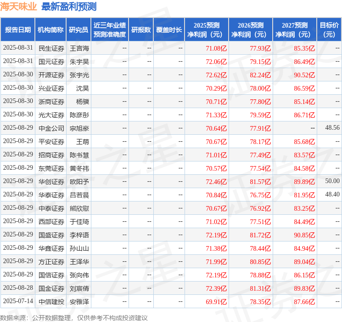Select the 50.00 target price cell
The width and height of the screenshot is (342, 322).
[x=332, y=181]
